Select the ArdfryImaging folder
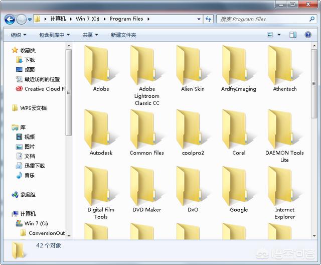Viewport: 321px width, 265px height. (x=239, y=70)
